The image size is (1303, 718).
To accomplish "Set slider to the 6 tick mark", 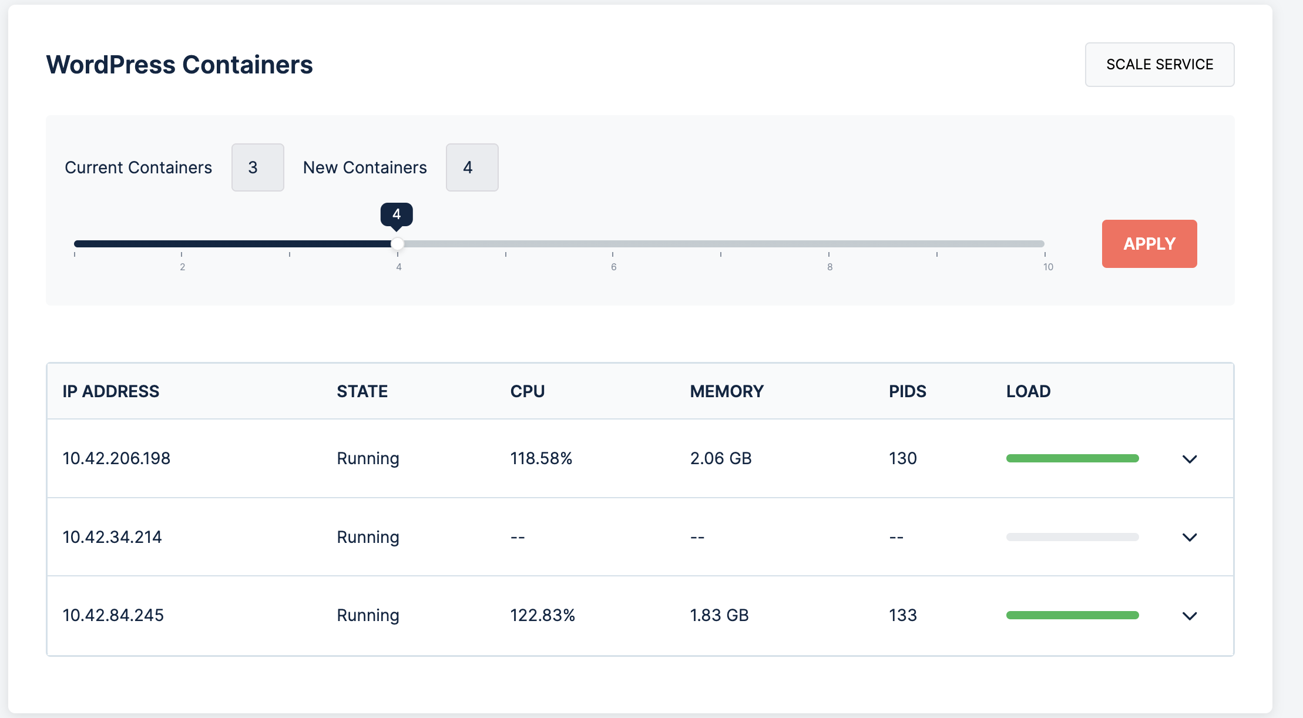I will pos(613,244).
